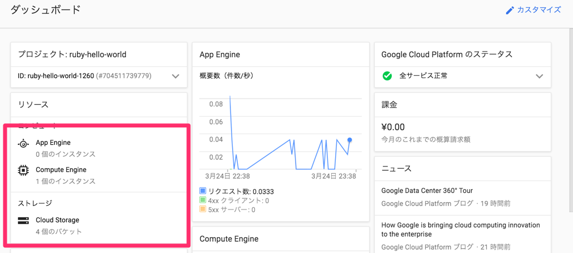The height and width of the screenshot is (253, 573).
Task: Open the カスタマイズ link
Action: (x=538, y=10)
